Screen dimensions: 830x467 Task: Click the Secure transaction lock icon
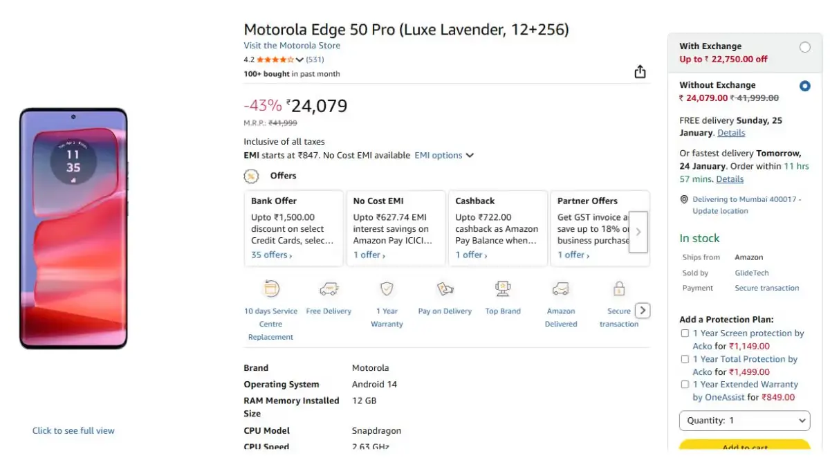619,289
